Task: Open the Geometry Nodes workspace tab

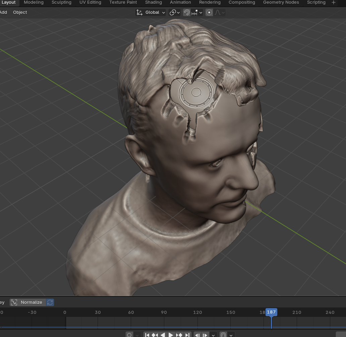Action: [x=281, y=2]
